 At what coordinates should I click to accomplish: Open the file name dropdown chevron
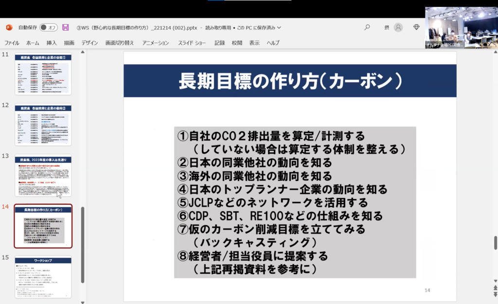tap(279, 28)
